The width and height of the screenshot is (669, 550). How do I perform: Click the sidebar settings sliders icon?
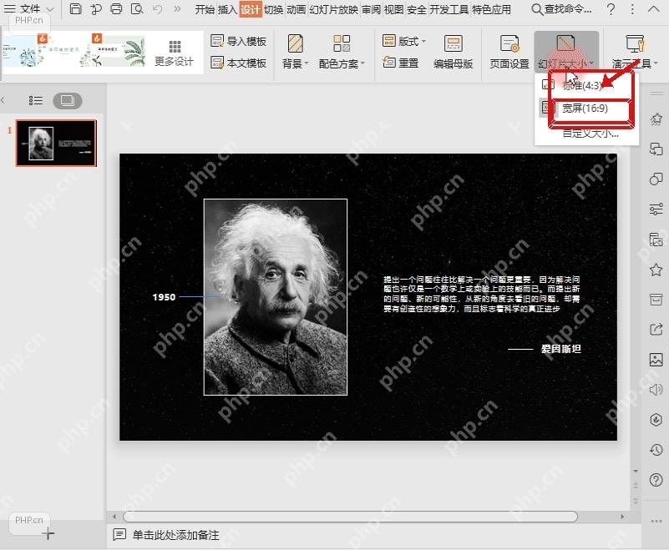tap(656, 209)
